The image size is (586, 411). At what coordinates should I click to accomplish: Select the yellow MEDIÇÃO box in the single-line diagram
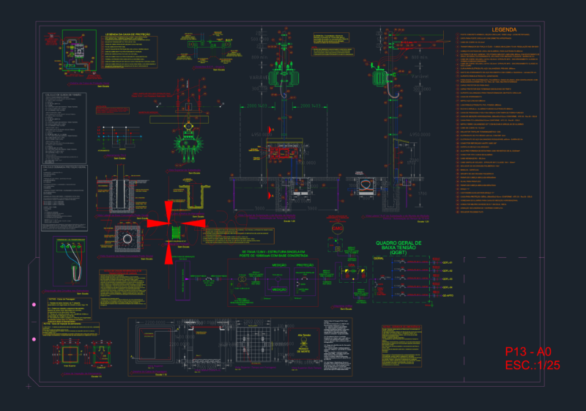click(279, 289)
